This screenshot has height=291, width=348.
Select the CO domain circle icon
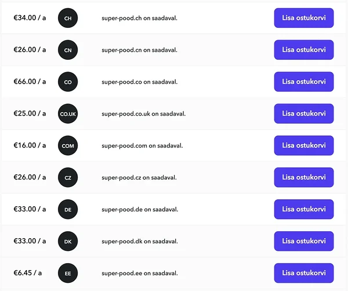[68, 82]
